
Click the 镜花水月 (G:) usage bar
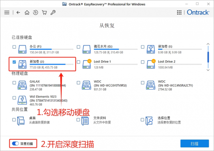click(115, 49)
